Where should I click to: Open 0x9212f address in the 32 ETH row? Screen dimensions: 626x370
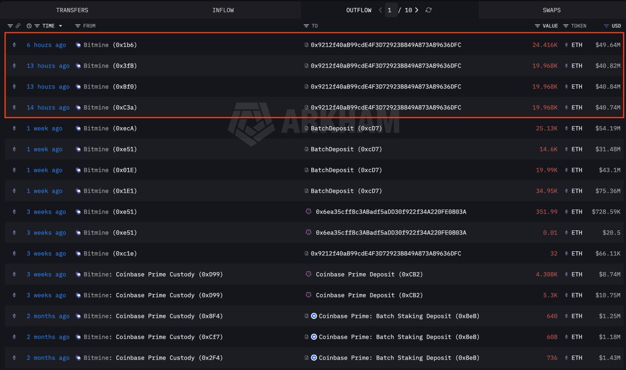[x=386, y=253]
